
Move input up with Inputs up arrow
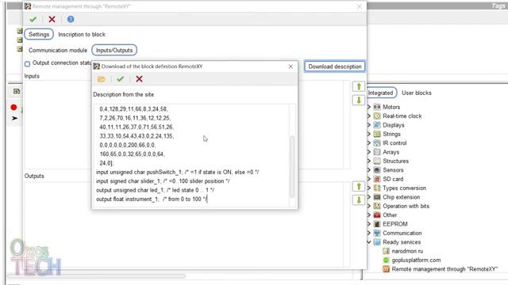359,86
